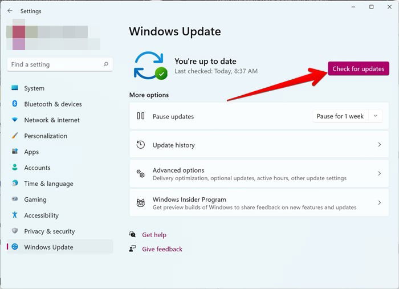Minimize the Settings window
The image size is (399, 289).
(353, 7)
